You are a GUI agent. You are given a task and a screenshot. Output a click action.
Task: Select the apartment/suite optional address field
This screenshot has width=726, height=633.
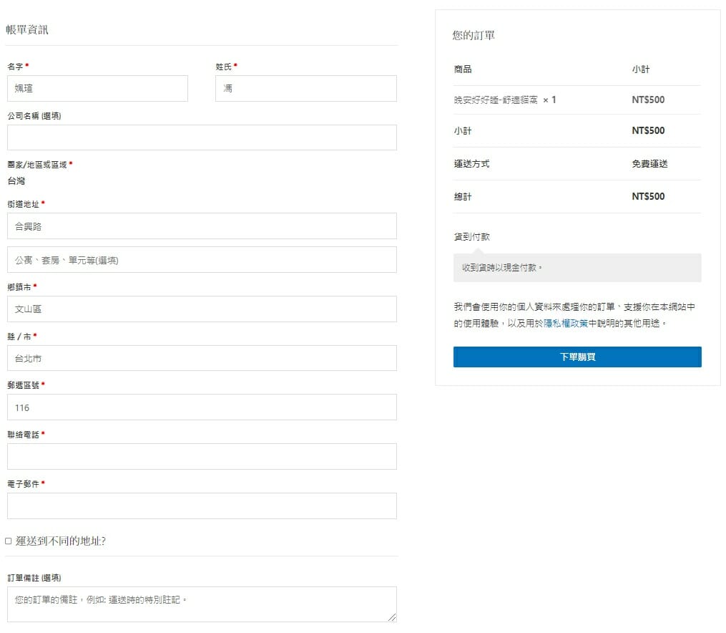point(202,260)
